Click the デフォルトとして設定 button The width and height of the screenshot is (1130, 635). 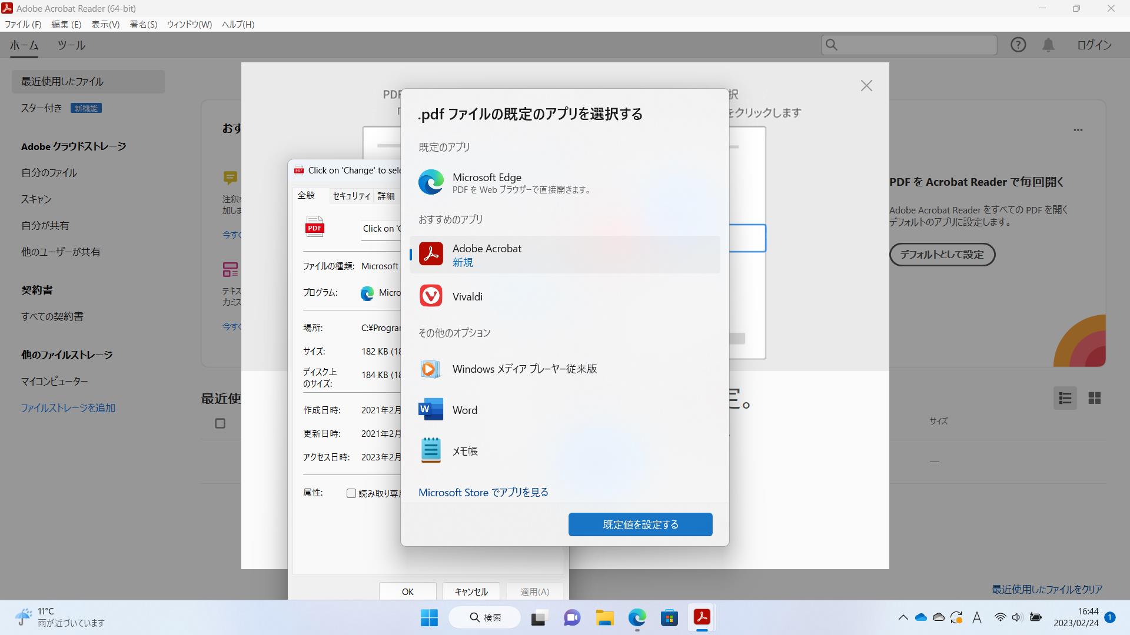[942, 254]
